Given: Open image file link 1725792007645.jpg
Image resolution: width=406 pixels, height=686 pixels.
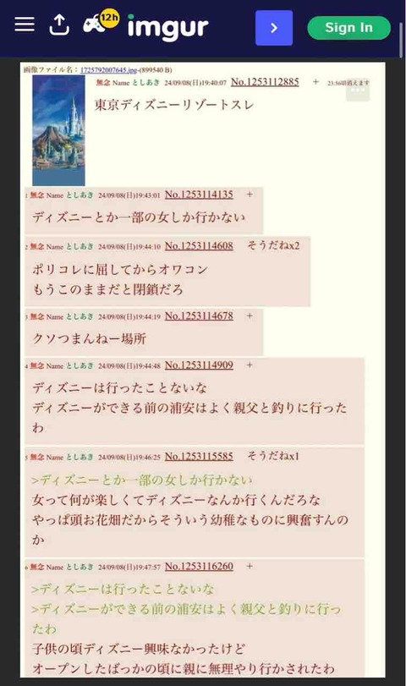Looking at the screenshot, I should coord(108,70).
